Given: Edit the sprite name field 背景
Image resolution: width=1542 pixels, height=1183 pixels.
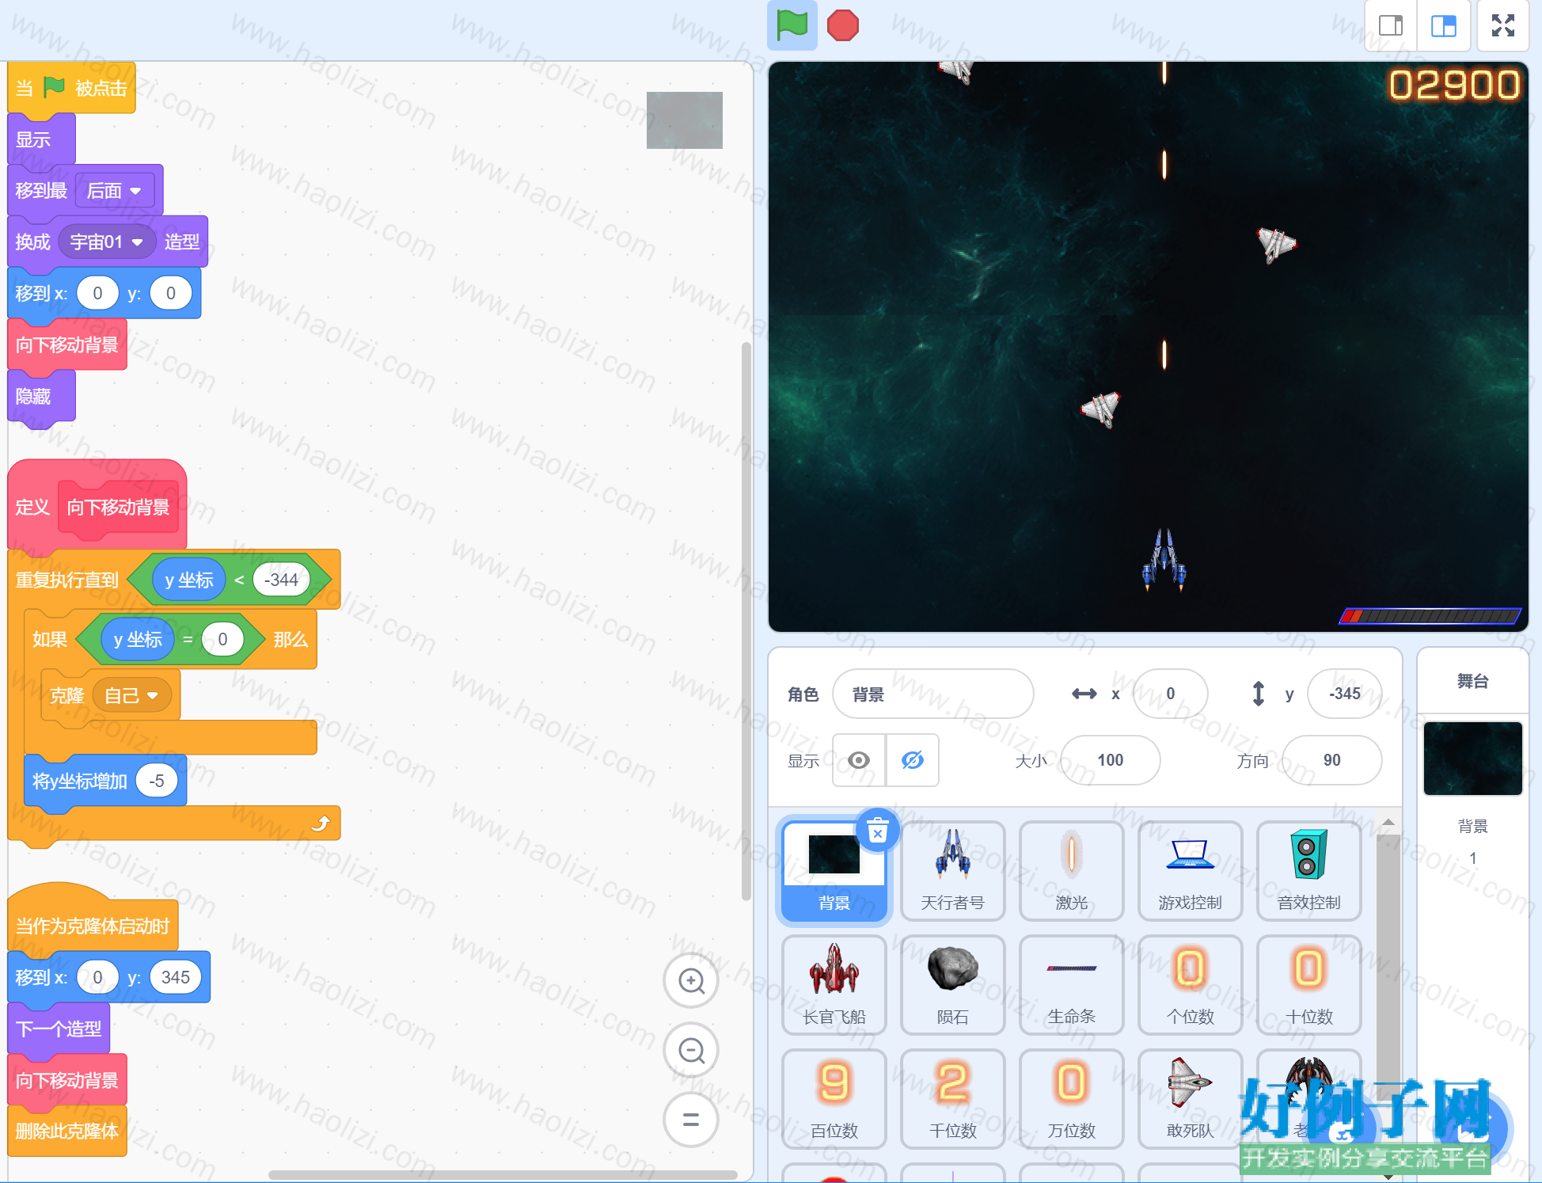Looking at the screenshot, I should (x=932, y=694).
